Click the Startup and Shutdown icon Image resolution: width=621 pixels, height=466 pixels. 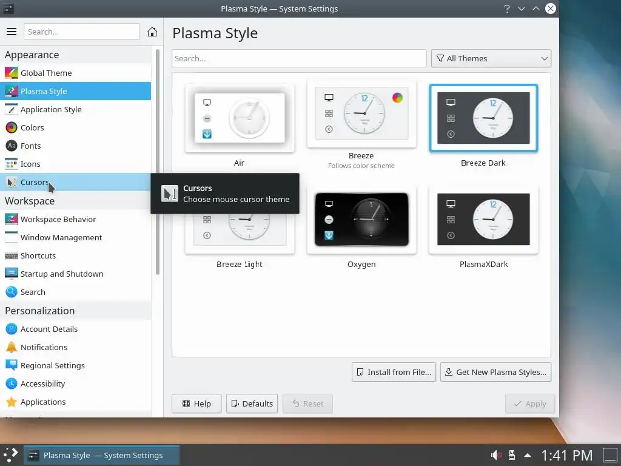click(x=12, y=274)
